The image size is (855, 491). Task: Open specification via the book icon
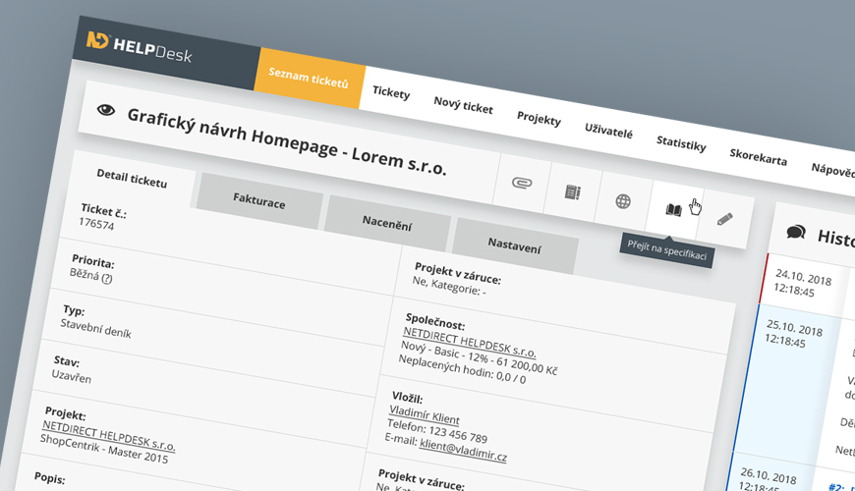pos(673,210)
